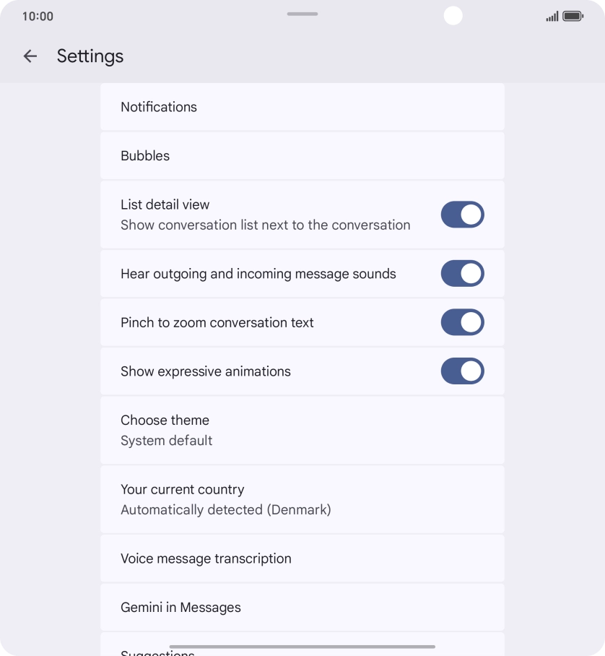Tap the System default theme value
Viewport: 605px width, 656px height.
pos(167,439)
